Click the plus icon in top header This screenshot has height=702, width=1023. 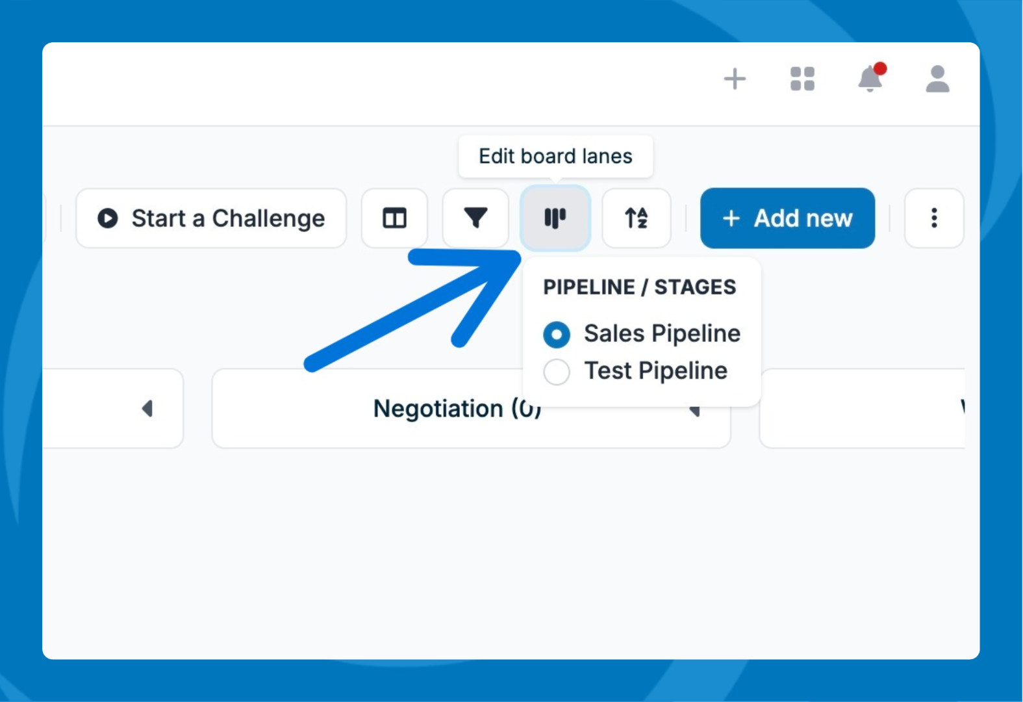735,79
